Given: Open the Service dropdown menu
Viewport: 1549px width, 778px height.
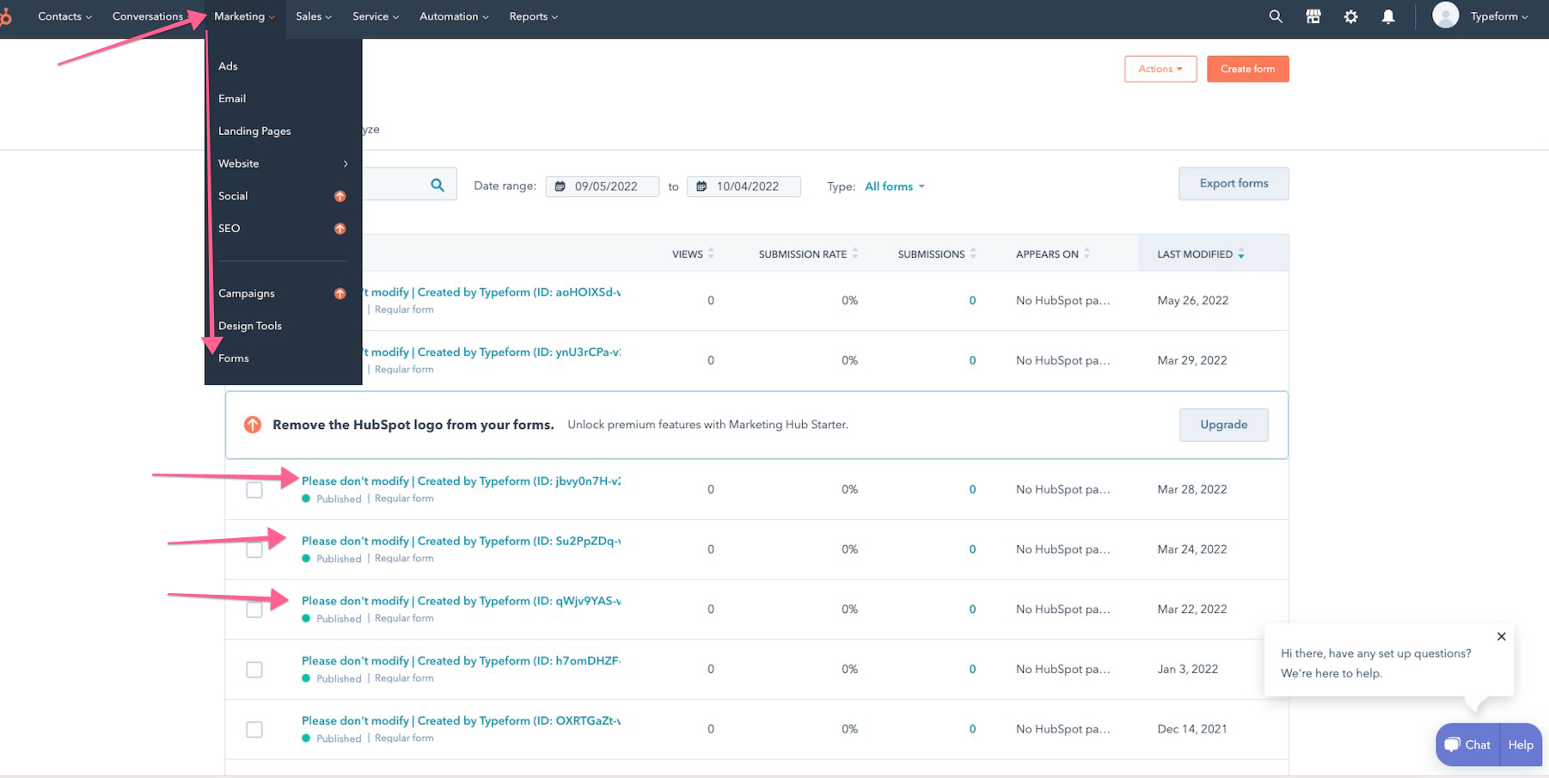Looking at the screenshot, I should (x=376, y=16).
